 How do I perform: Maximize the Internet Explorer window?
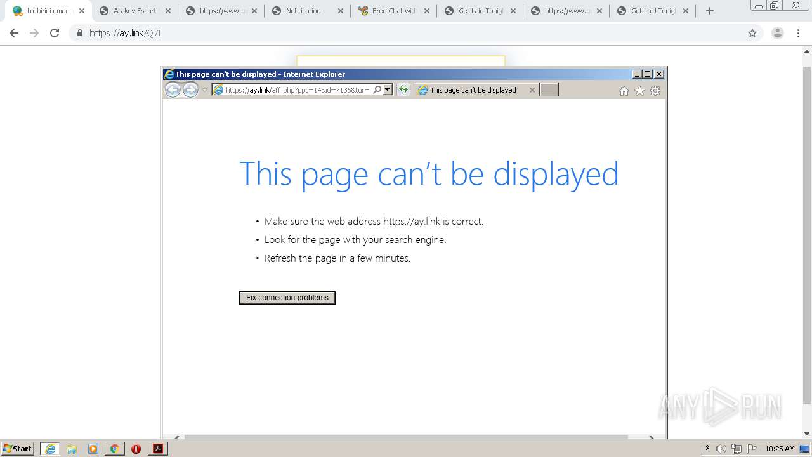(x=648, y=74)
